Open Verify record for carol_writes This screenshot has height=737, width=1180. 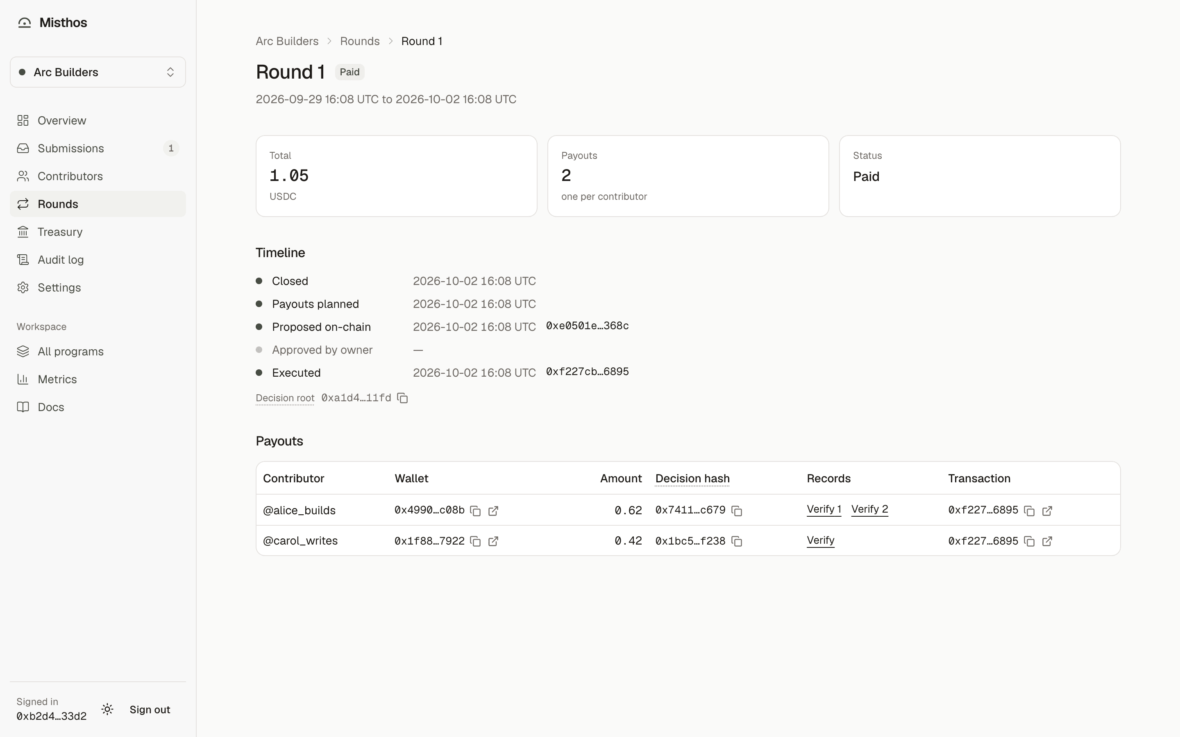point(820,540)
